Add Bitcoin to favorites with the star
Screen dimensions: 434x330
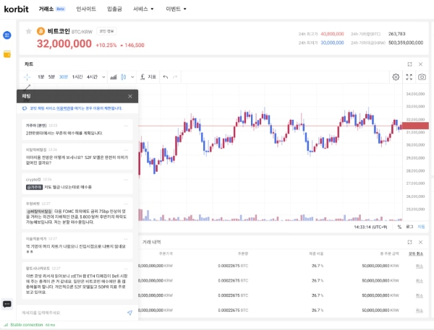(x=29, y=32)
